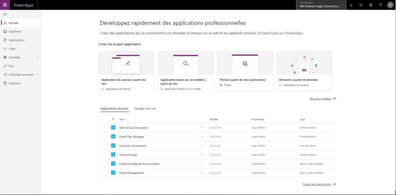396x195 pixels.
Task: Open the user account avatar
Action: (390, 5)
